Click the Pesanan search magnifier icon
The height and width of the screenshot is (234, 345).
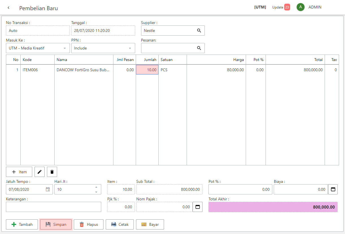coord(199,48)
